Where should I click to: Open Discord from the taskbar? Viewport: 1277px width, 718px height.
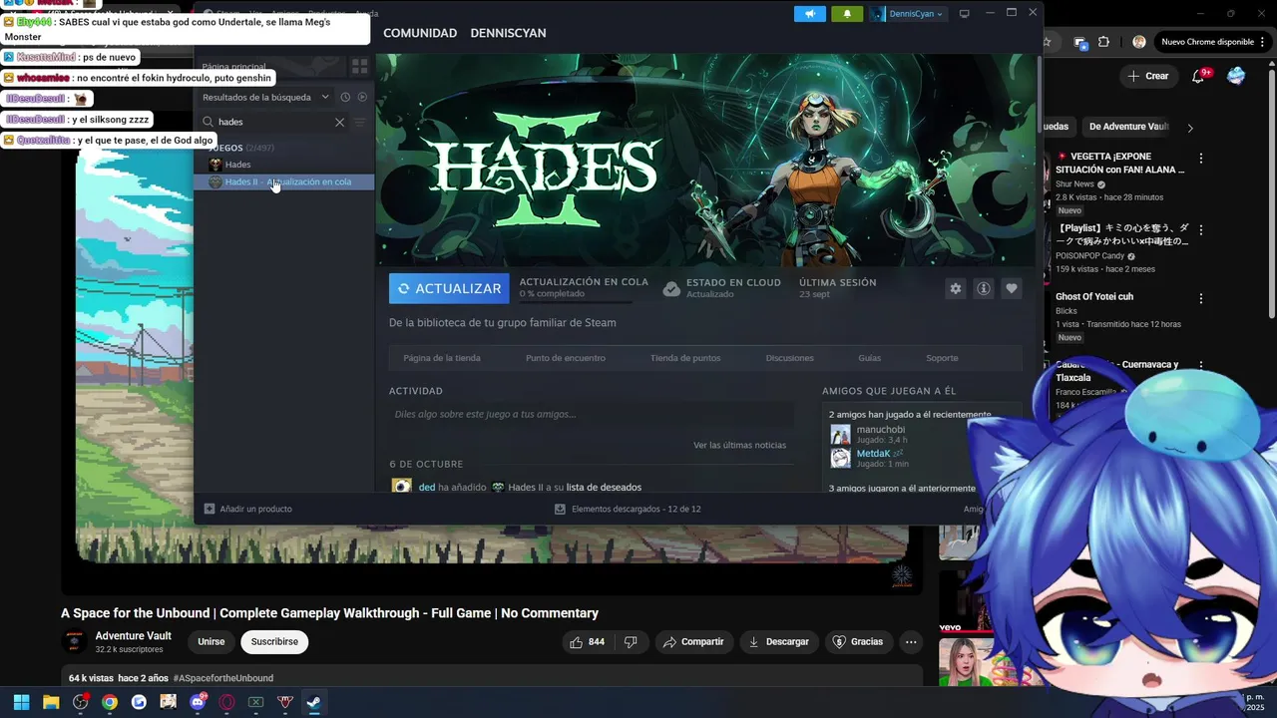(198, 702)
